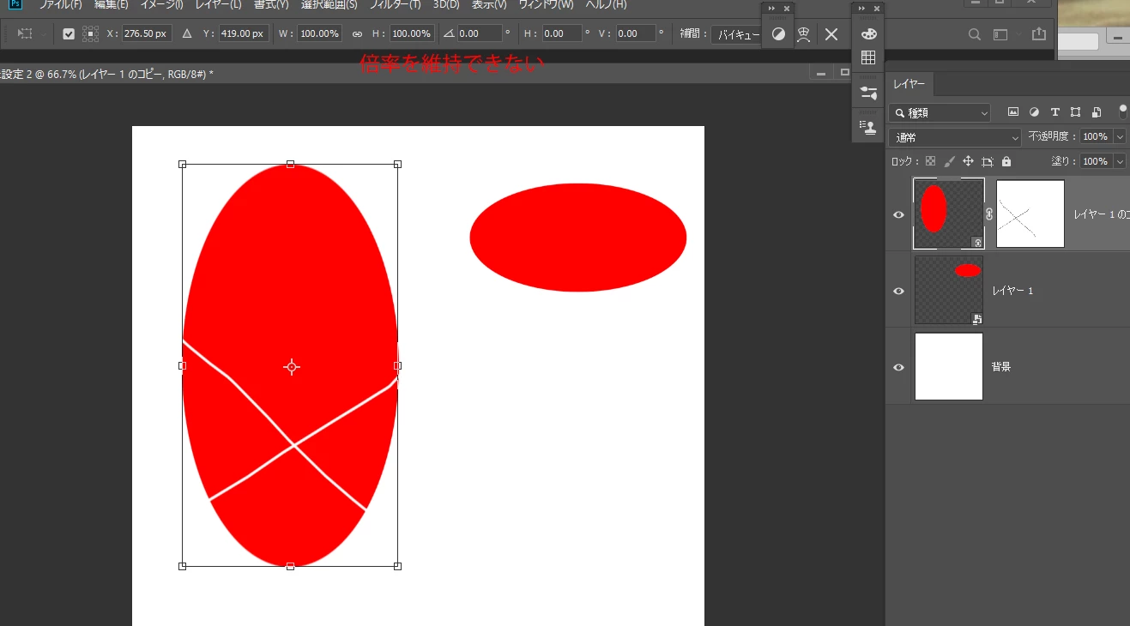This screenshot has height=626, width=1130.
Task: Toggle lock image pixels brush icon
Action: click(x=949, y=161)
